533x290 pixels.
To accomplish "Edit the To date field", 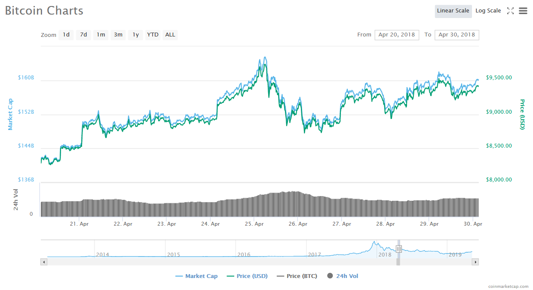I will click(x=457, y=35).
